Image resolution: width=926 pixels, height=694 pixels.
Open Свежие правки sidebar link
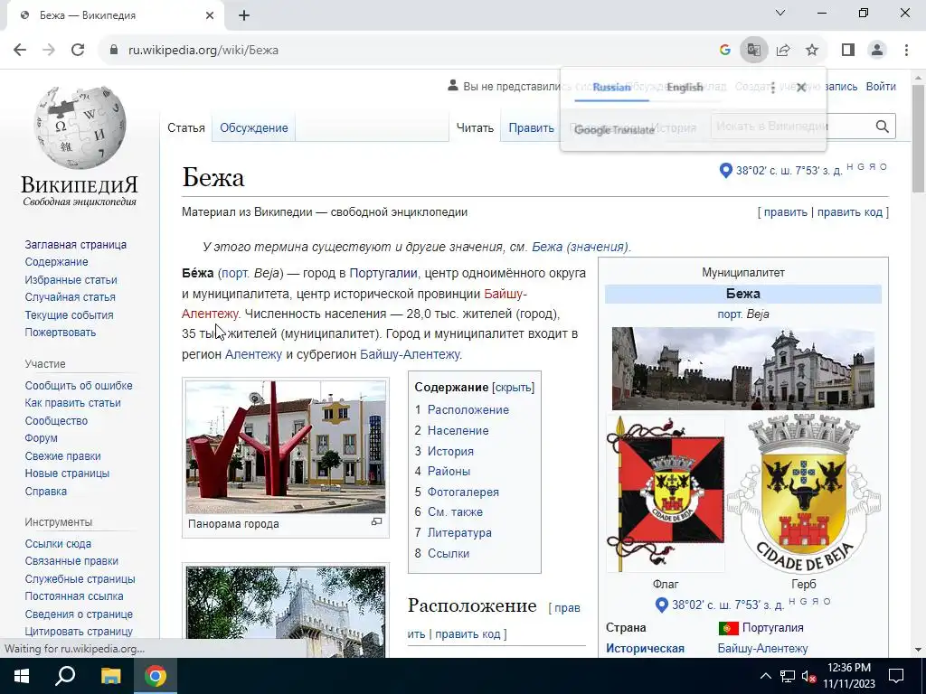62,456
